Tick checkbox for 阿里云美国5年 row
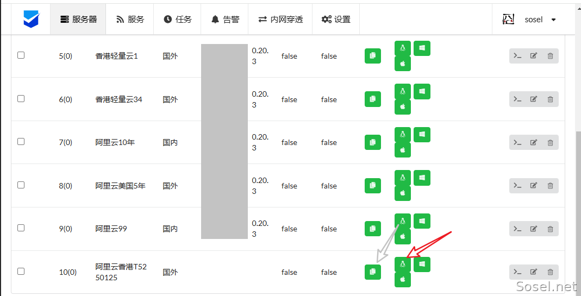The height and width of the screenshot is (296, 581). (21, 185)
